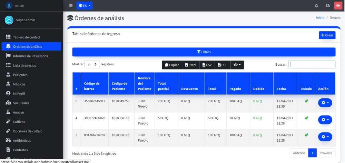The width and height of the screenshot is (345, 163).
Task: Click the notifications bell icon
Action: 316,6
